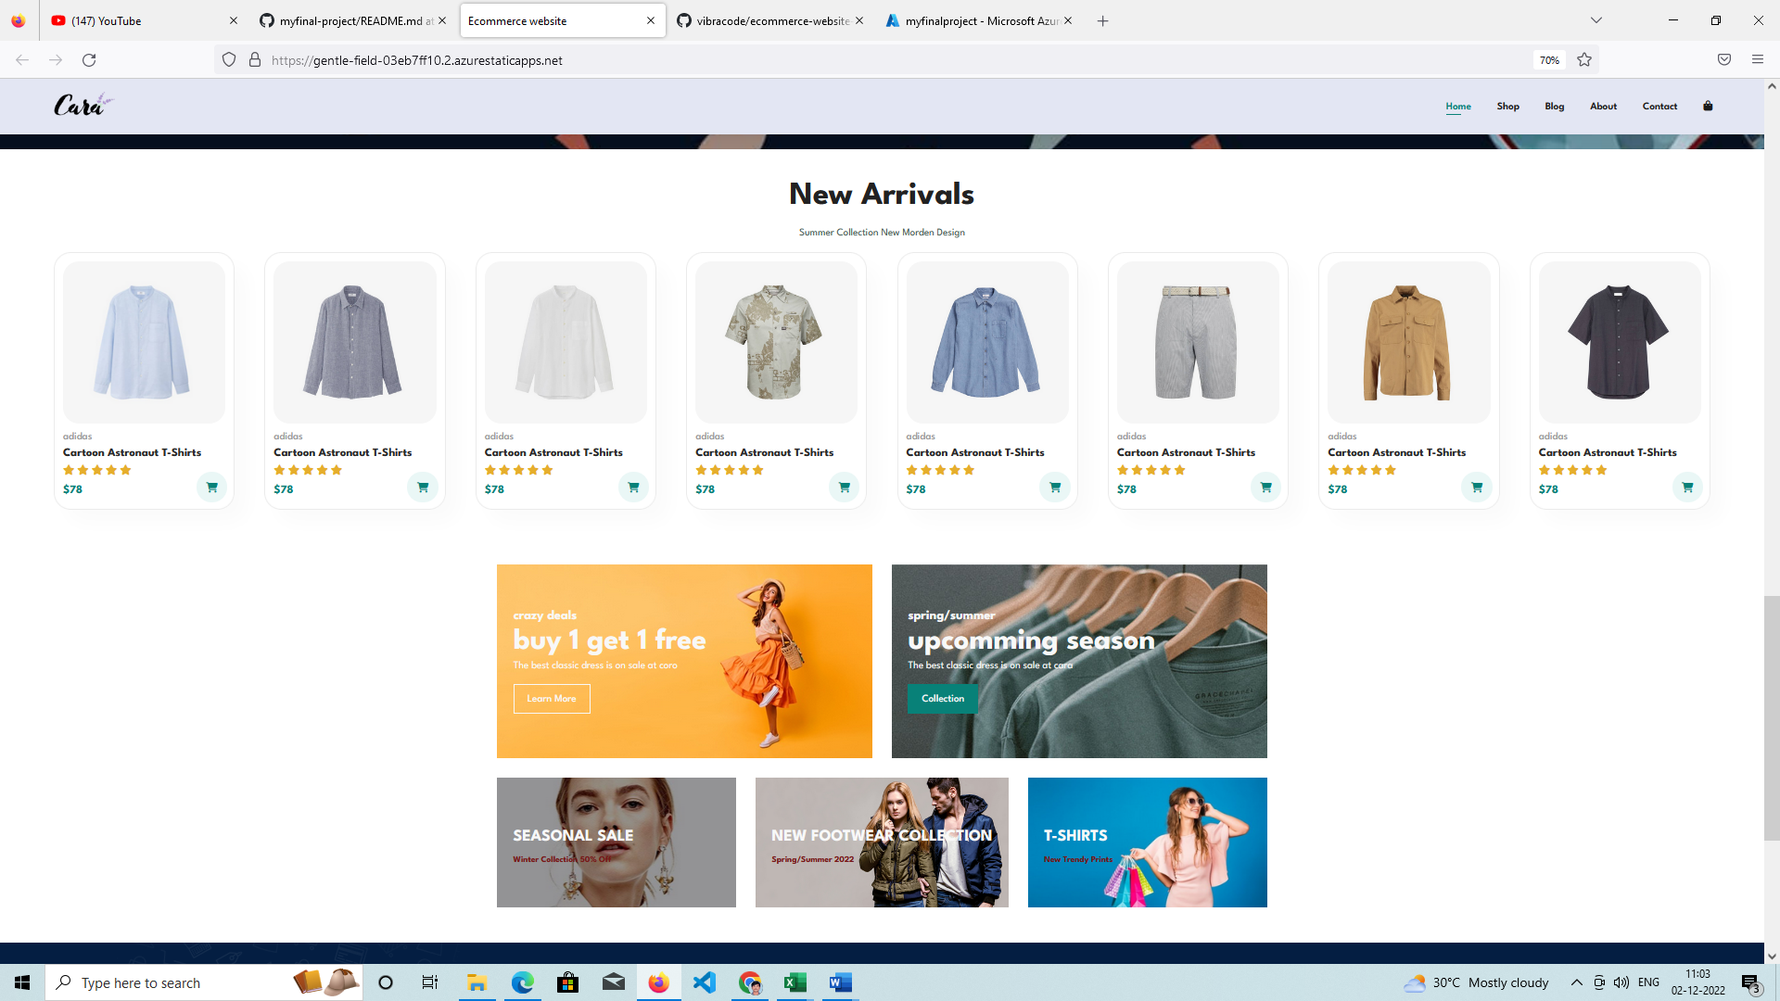Open the zoom level 70% indicator
This screenshot has height=1001, width=1780.
click(x=1549, y=60)
